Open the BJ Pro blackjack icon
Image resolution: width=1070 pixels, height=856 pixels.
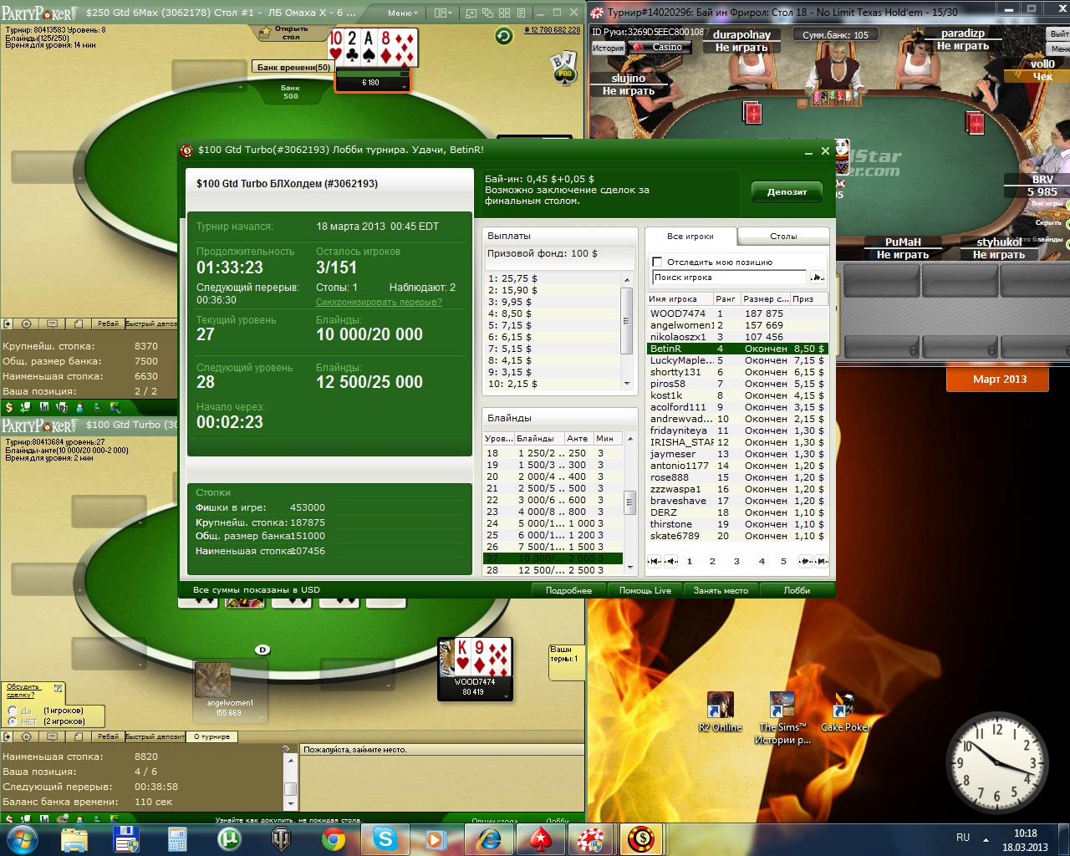point(563,67)
